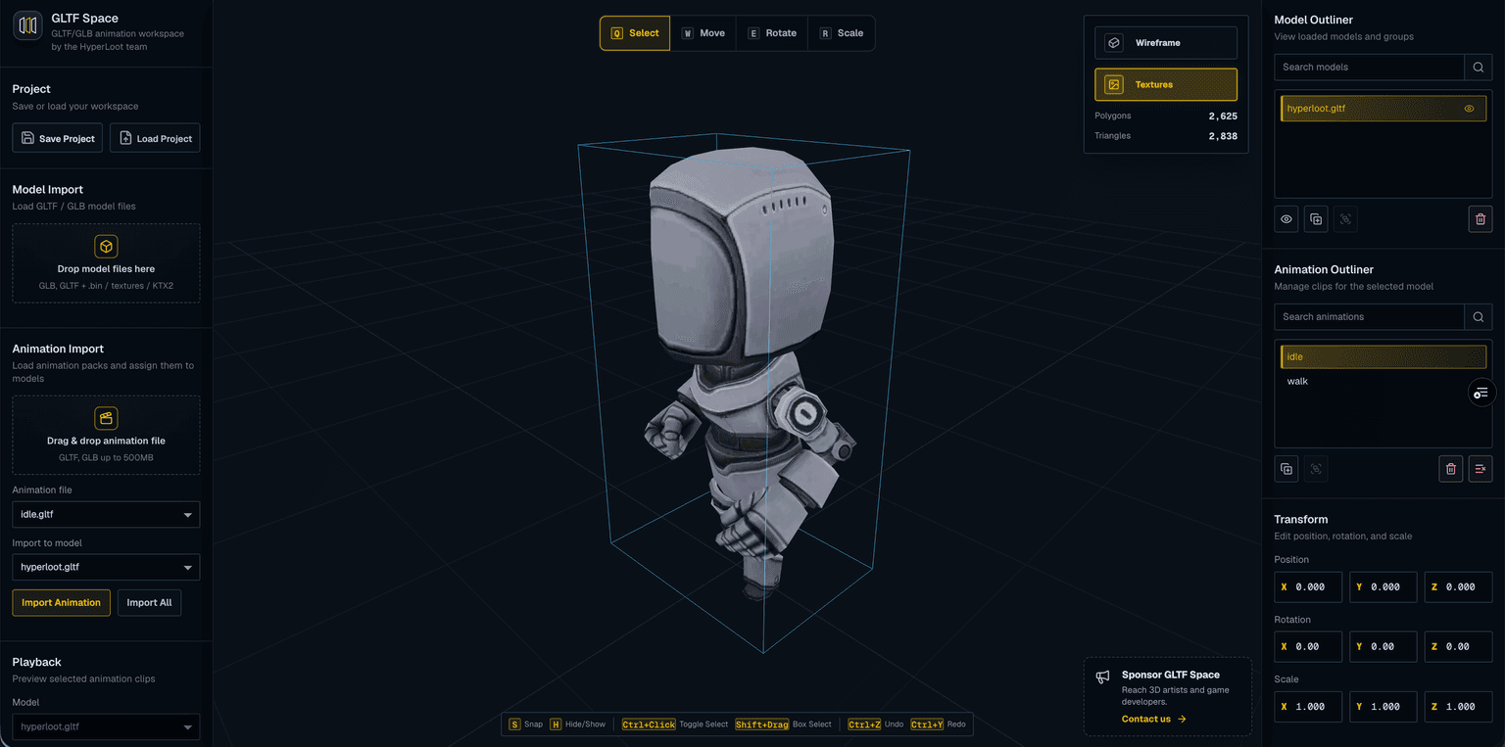1505x747 pixels.
Task: Click focus/frame model icon in Model Outliner
Action: point(1345,219)
